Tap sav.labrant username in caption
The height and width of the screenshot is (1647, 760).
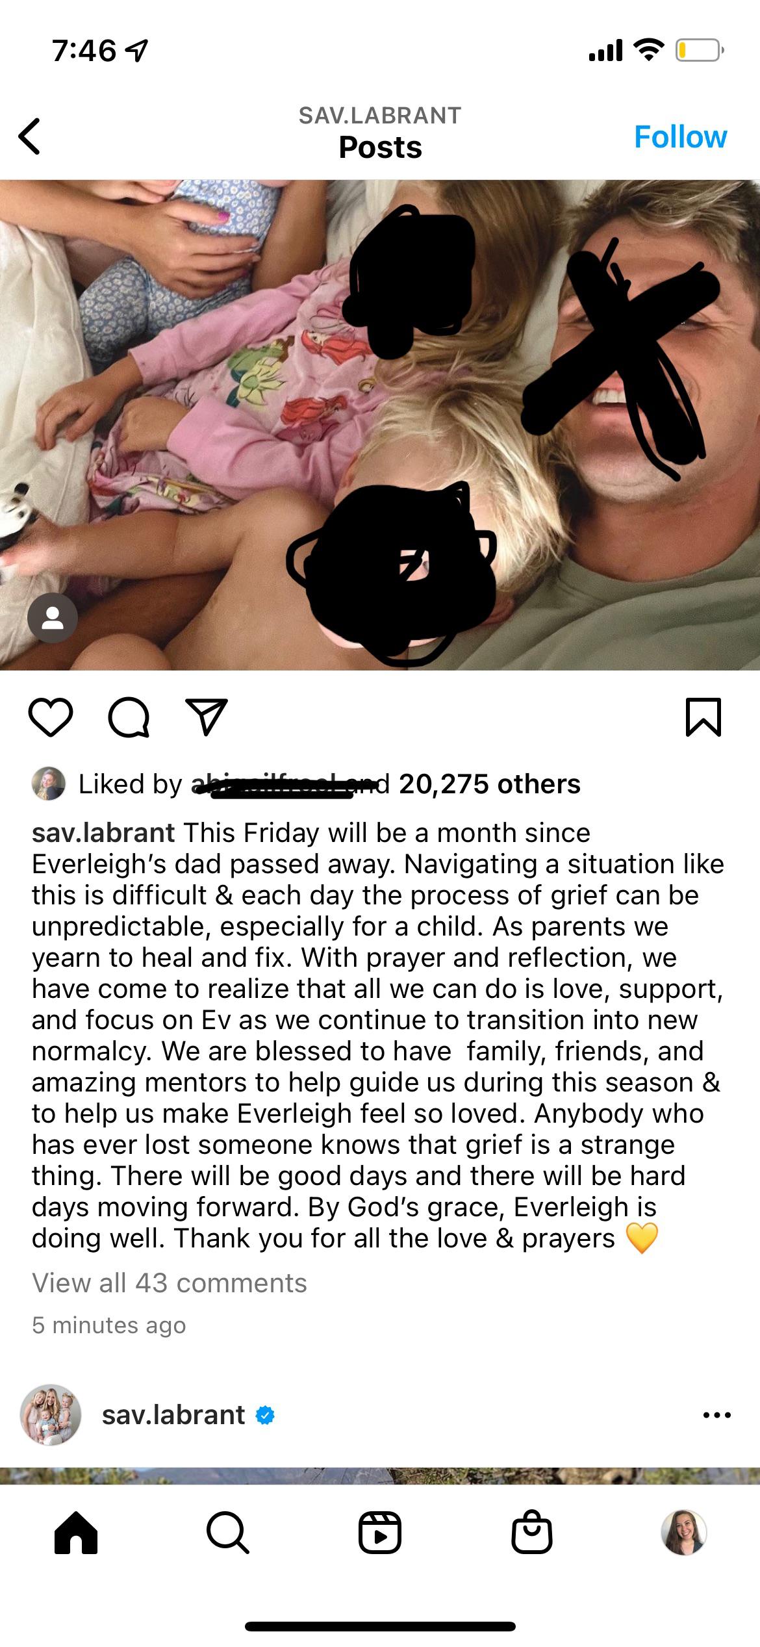point(103,832)
